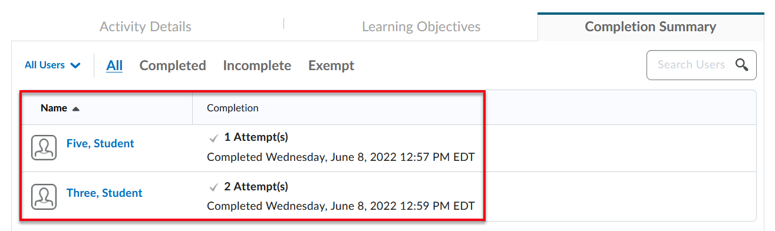Click the All Users chevron arrow
Image resolution: width=775 pixels, height=231 pixels.
point(75,66)
